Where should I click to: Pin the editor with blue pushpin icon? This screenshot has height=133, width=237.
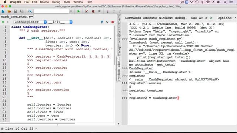pyautogui.click(x=102, y=22)
